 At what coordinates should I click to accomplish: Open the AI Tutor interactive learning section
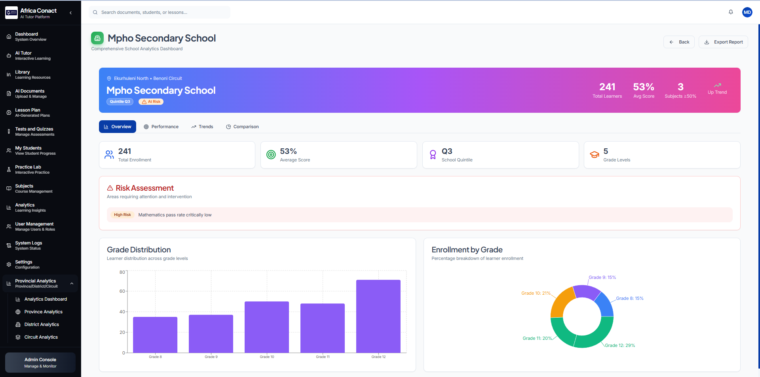click(32, 55)
